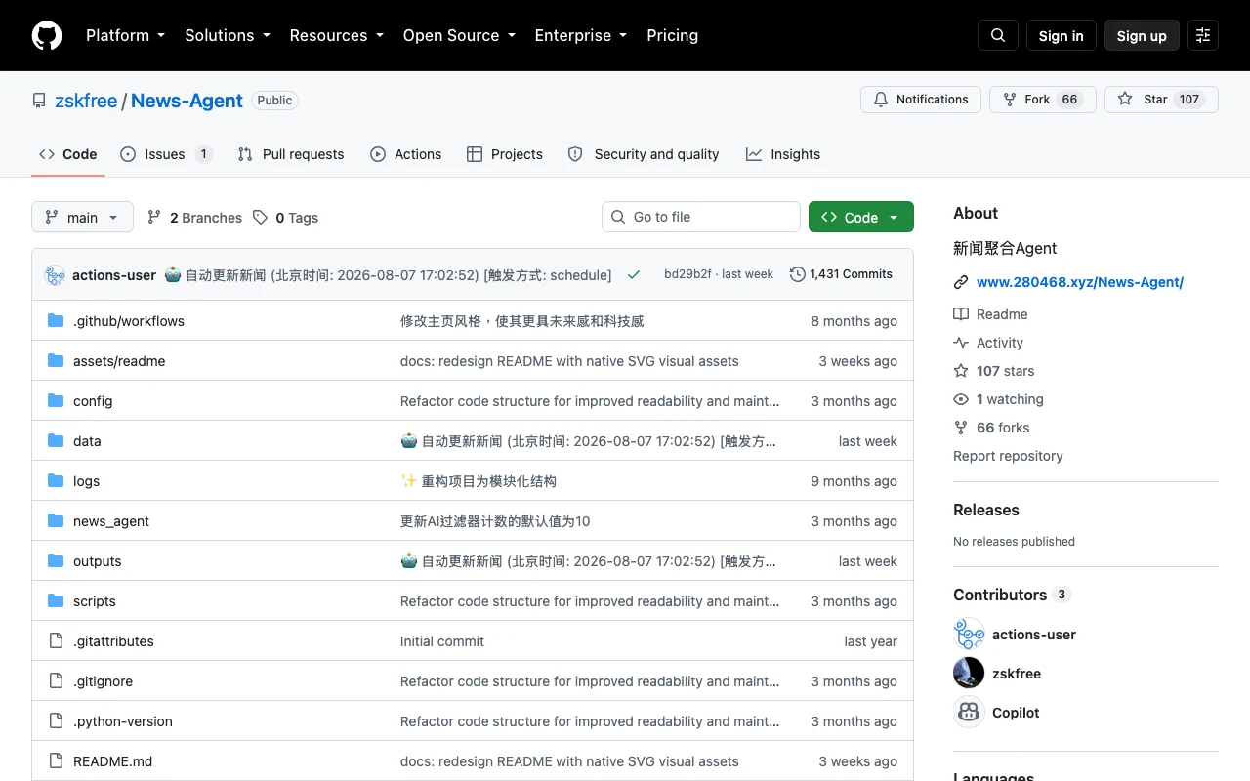Expand the Enterprise menu
The height and width of the screenshot is (781, 1250).
tap(580, 35)
